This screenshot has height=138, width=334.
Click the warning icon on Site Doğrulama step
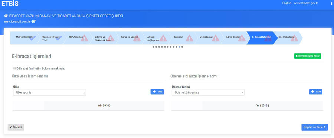click(x=294, y=38)
